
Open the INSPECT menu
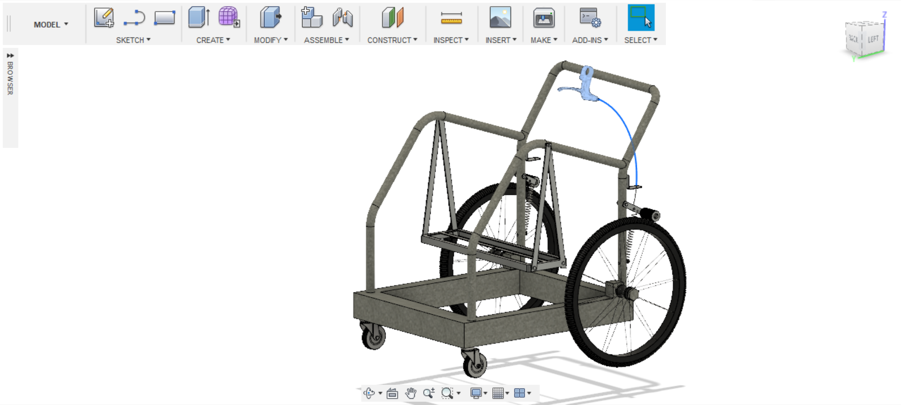click(x=451, y=40)
